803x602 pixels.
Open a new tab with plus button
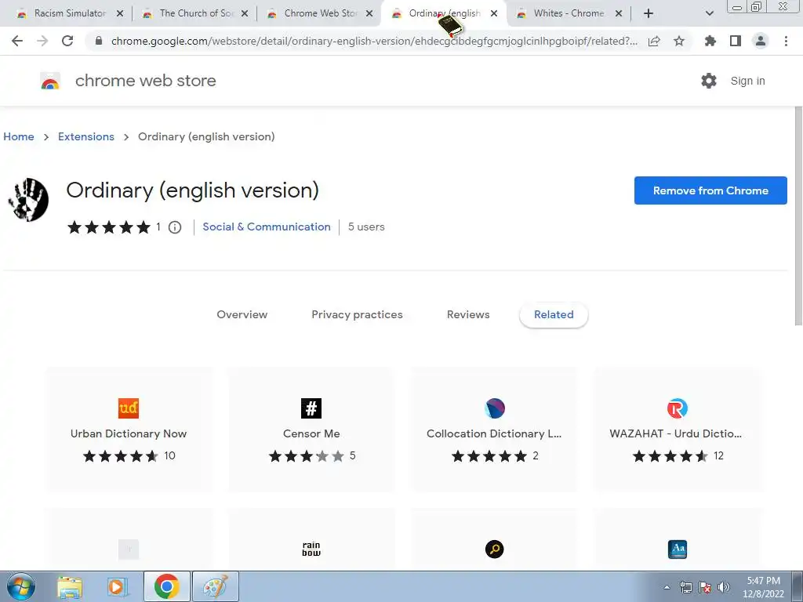[649, 13]
